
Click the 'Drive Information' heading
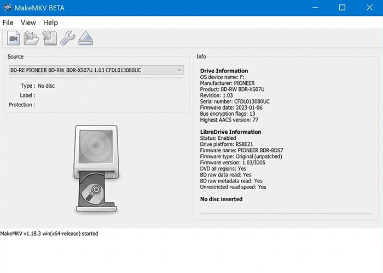pos(224,71)
